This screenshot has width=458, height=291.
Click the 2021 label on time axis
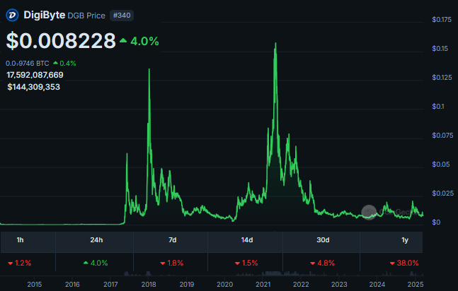(263, 285)
